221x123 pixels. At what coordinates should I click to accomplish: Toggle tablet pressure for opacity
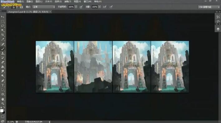click(x=81, y=7)
